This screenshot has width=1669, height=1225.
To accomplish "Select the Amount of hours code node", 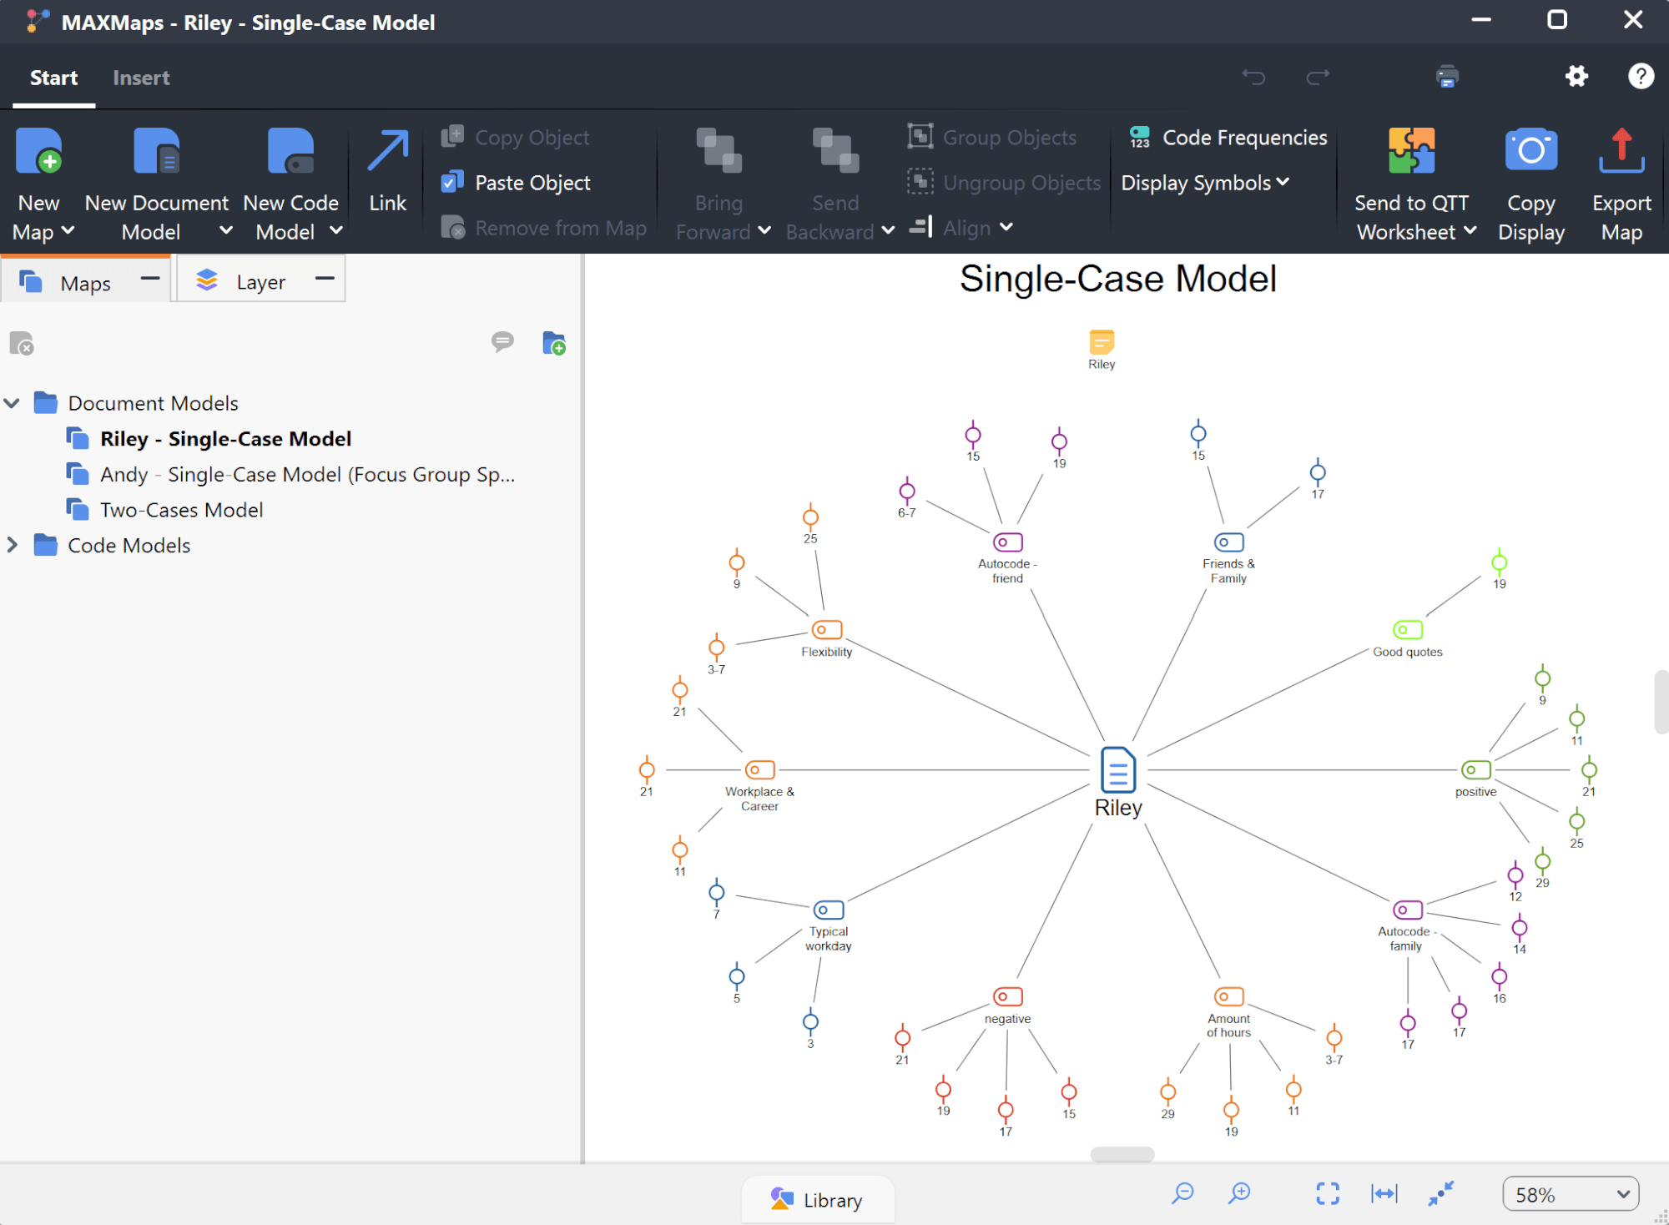I will tap(1228, 996).
